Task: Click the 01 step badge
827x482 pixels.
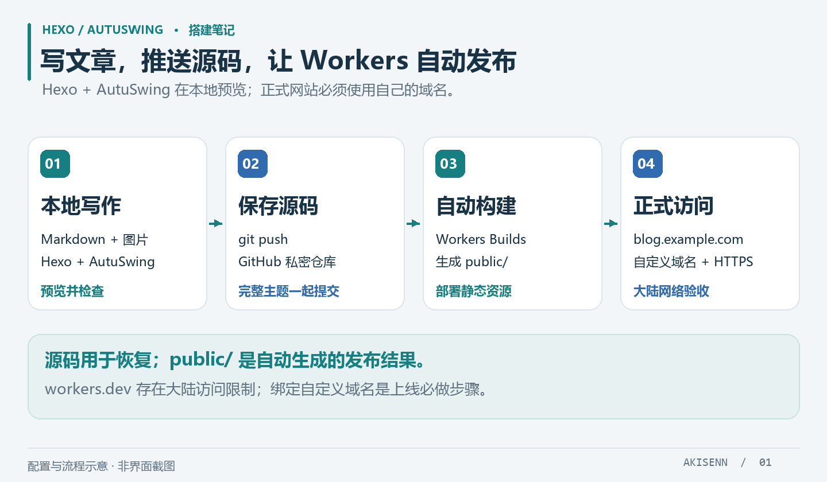Action: (55, 164)
